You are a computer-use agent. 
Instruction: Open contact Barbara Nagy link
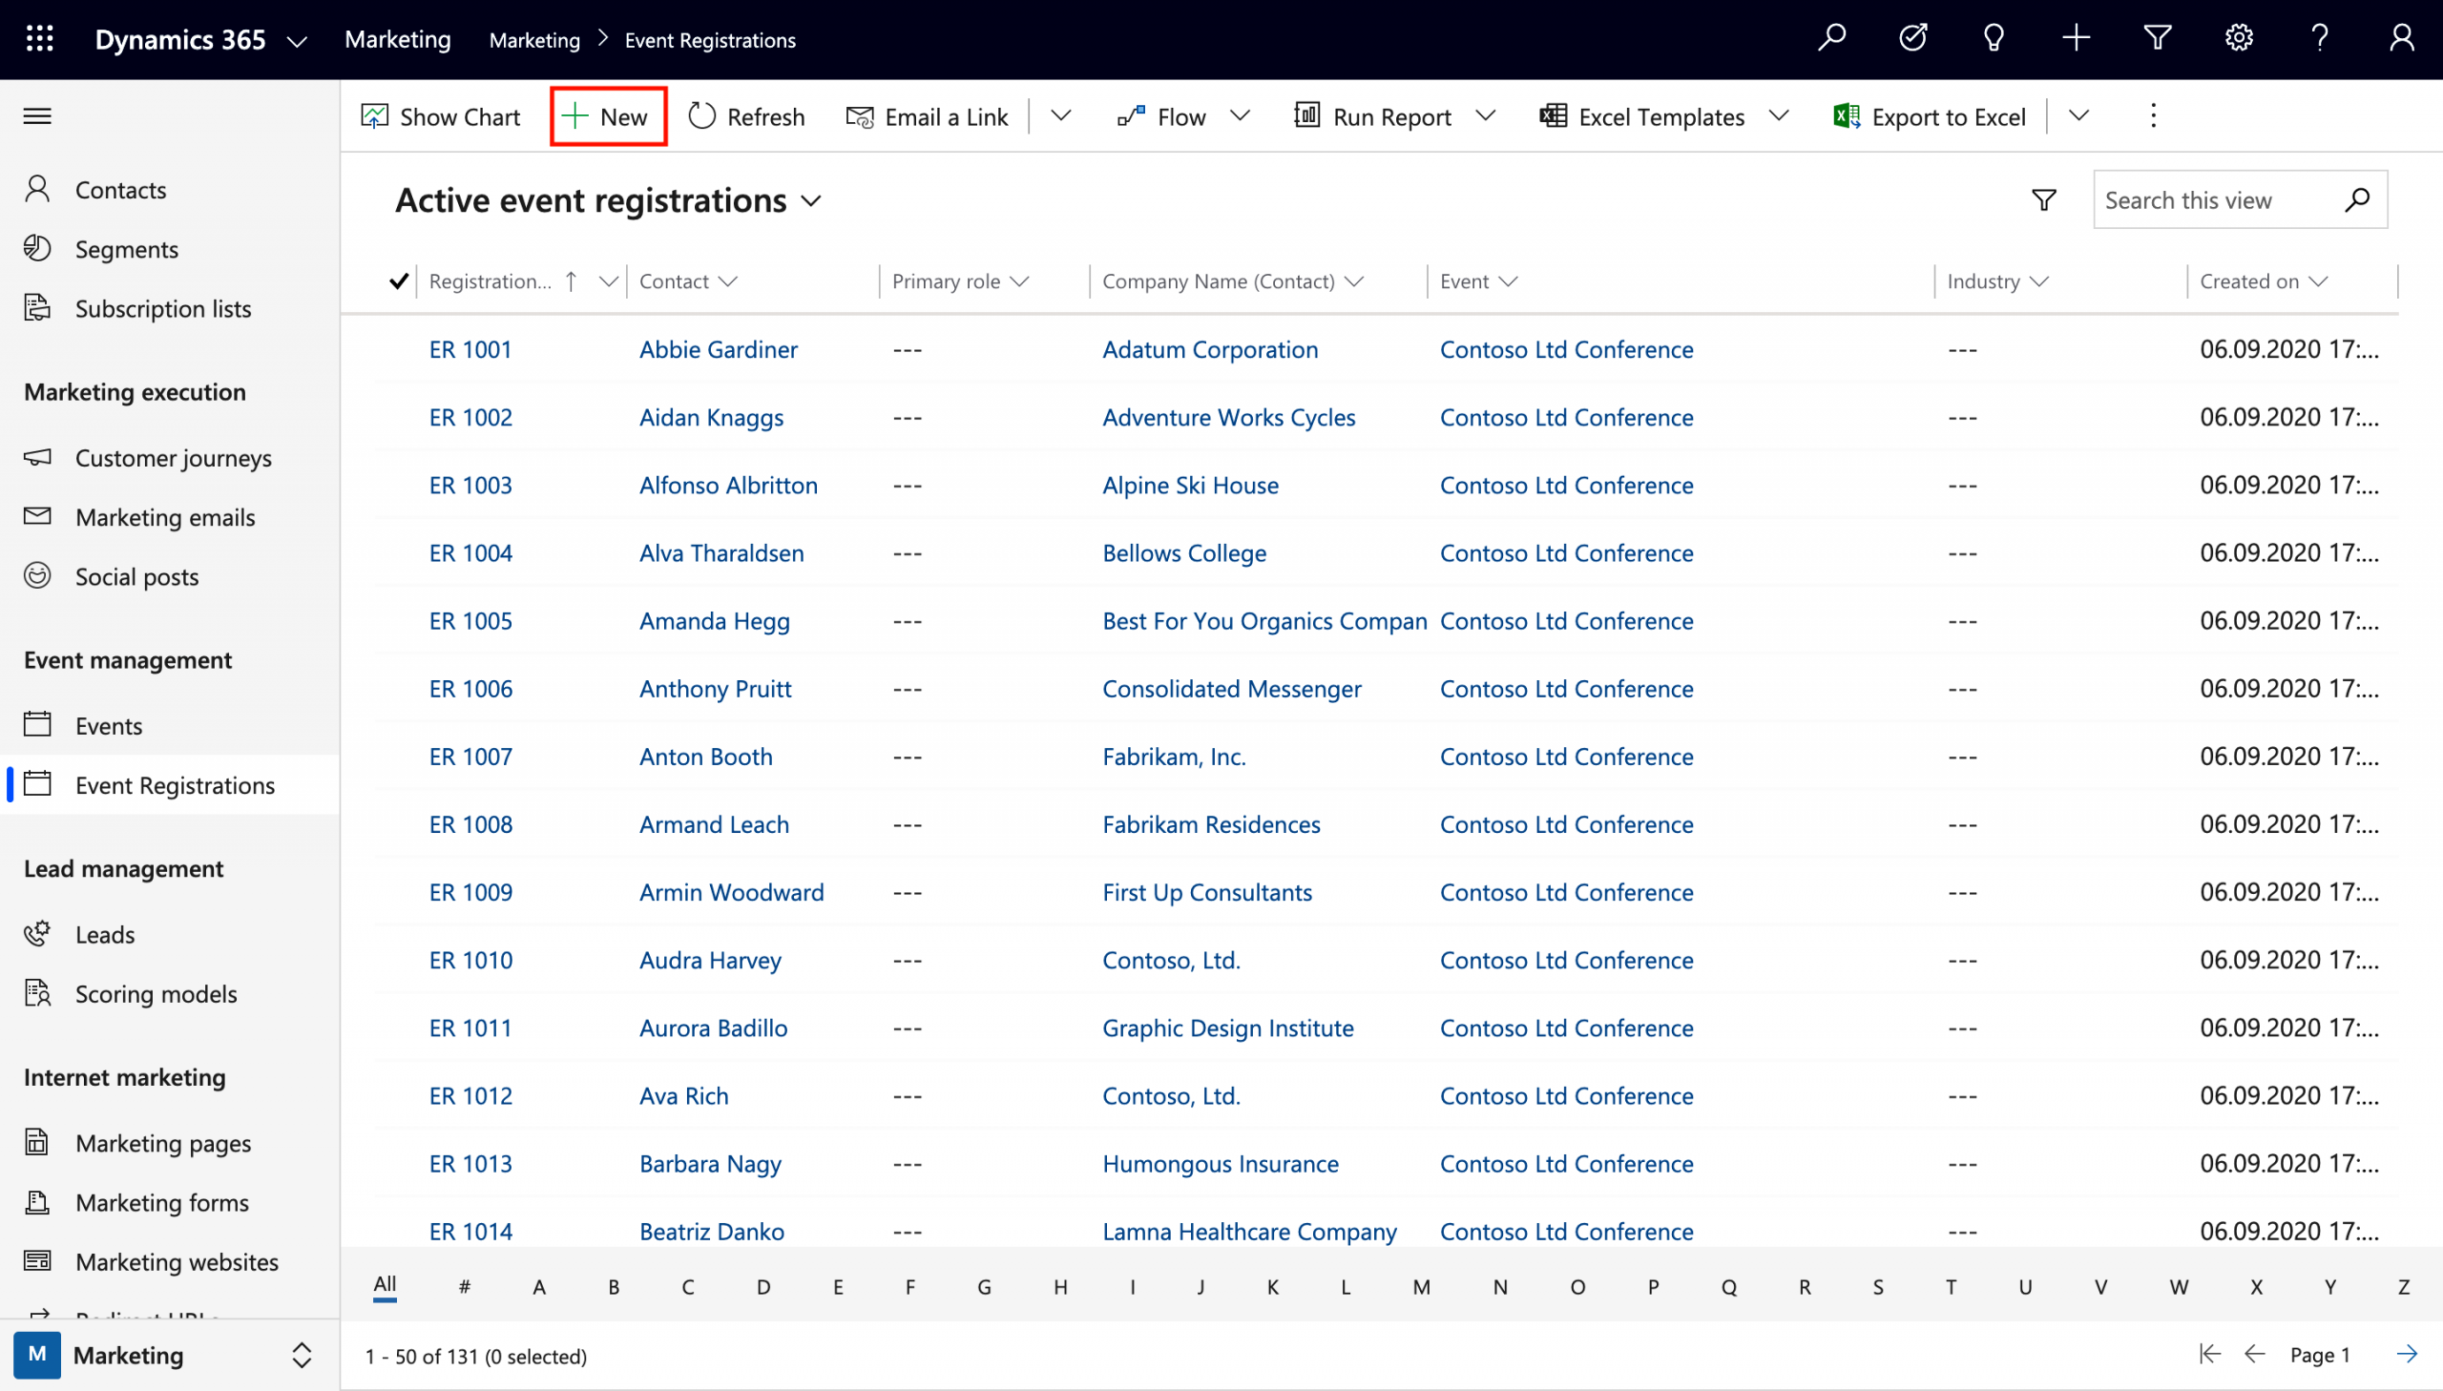click(710, 1163)
